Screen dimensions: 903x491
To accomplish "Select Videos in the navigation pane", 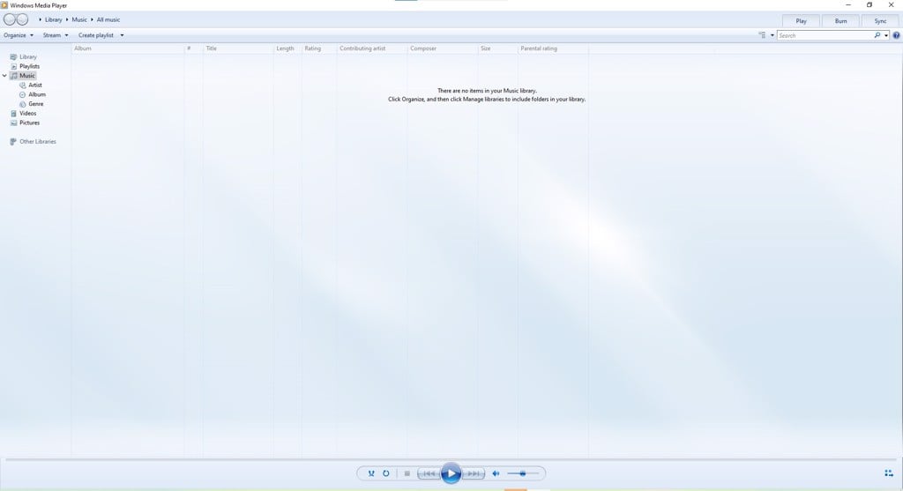I will click(x=28, y=113).
